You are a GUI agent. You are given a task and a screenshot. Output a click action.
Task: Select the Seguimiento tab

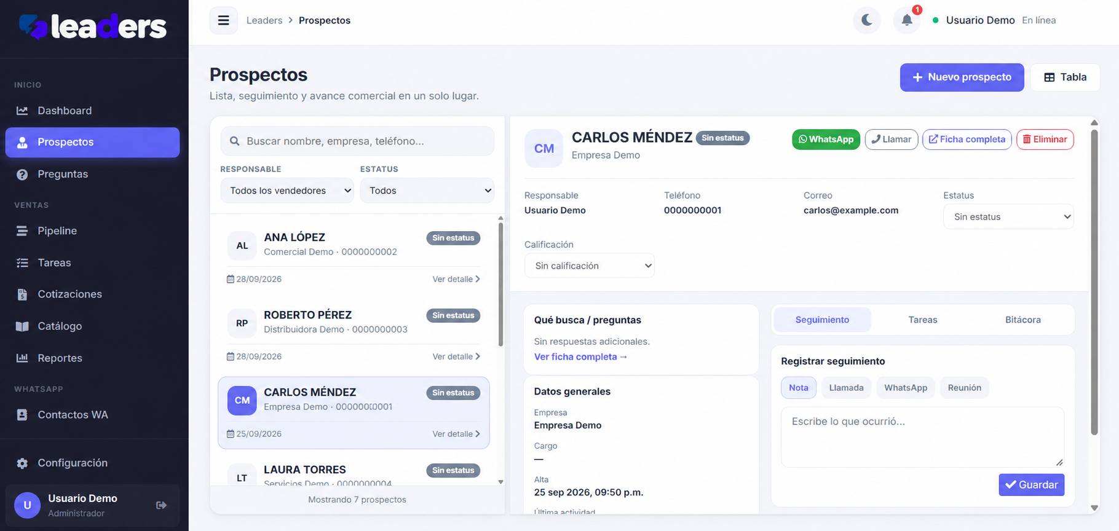pos(822,320)
